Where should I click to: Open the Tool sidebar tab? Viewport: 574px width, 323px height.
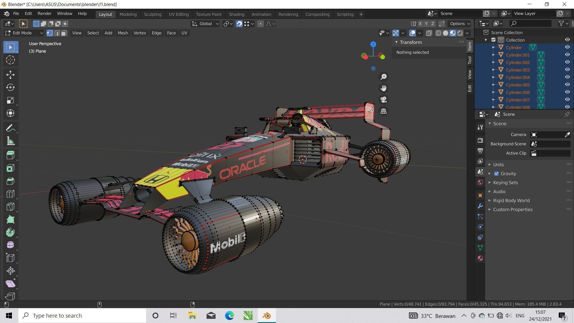coord(470,60)
